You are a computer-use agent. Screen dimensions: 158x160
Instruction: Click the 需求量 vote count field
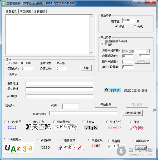129,20
